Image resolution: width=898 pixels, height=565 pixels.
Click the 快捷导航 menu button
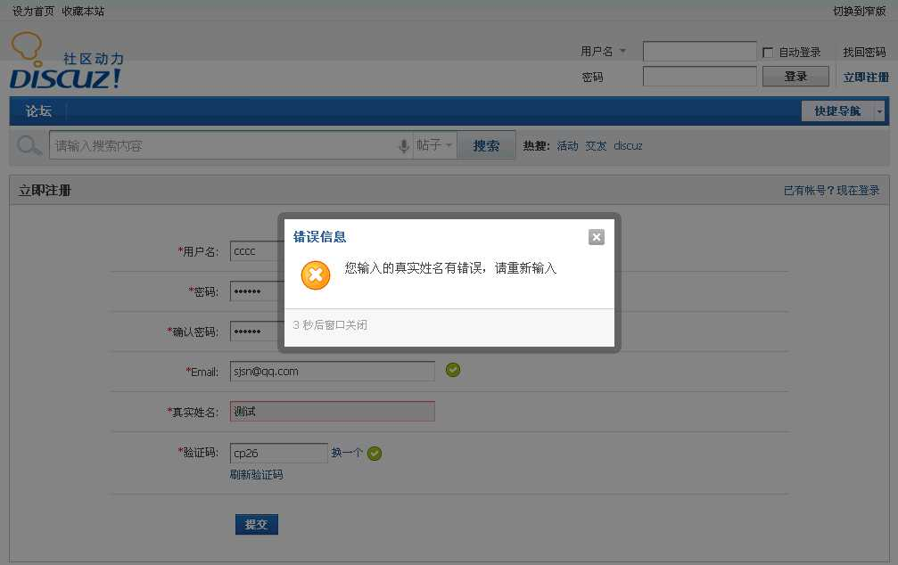click(x=836, y=111)
